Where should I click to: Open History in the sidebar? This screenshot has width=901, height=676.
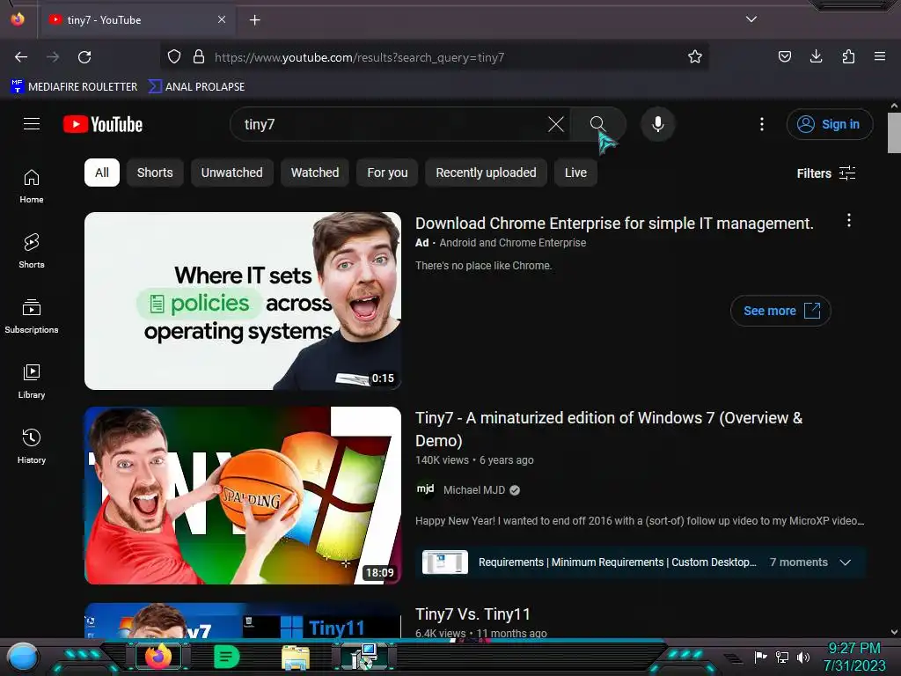click(32, 446)
